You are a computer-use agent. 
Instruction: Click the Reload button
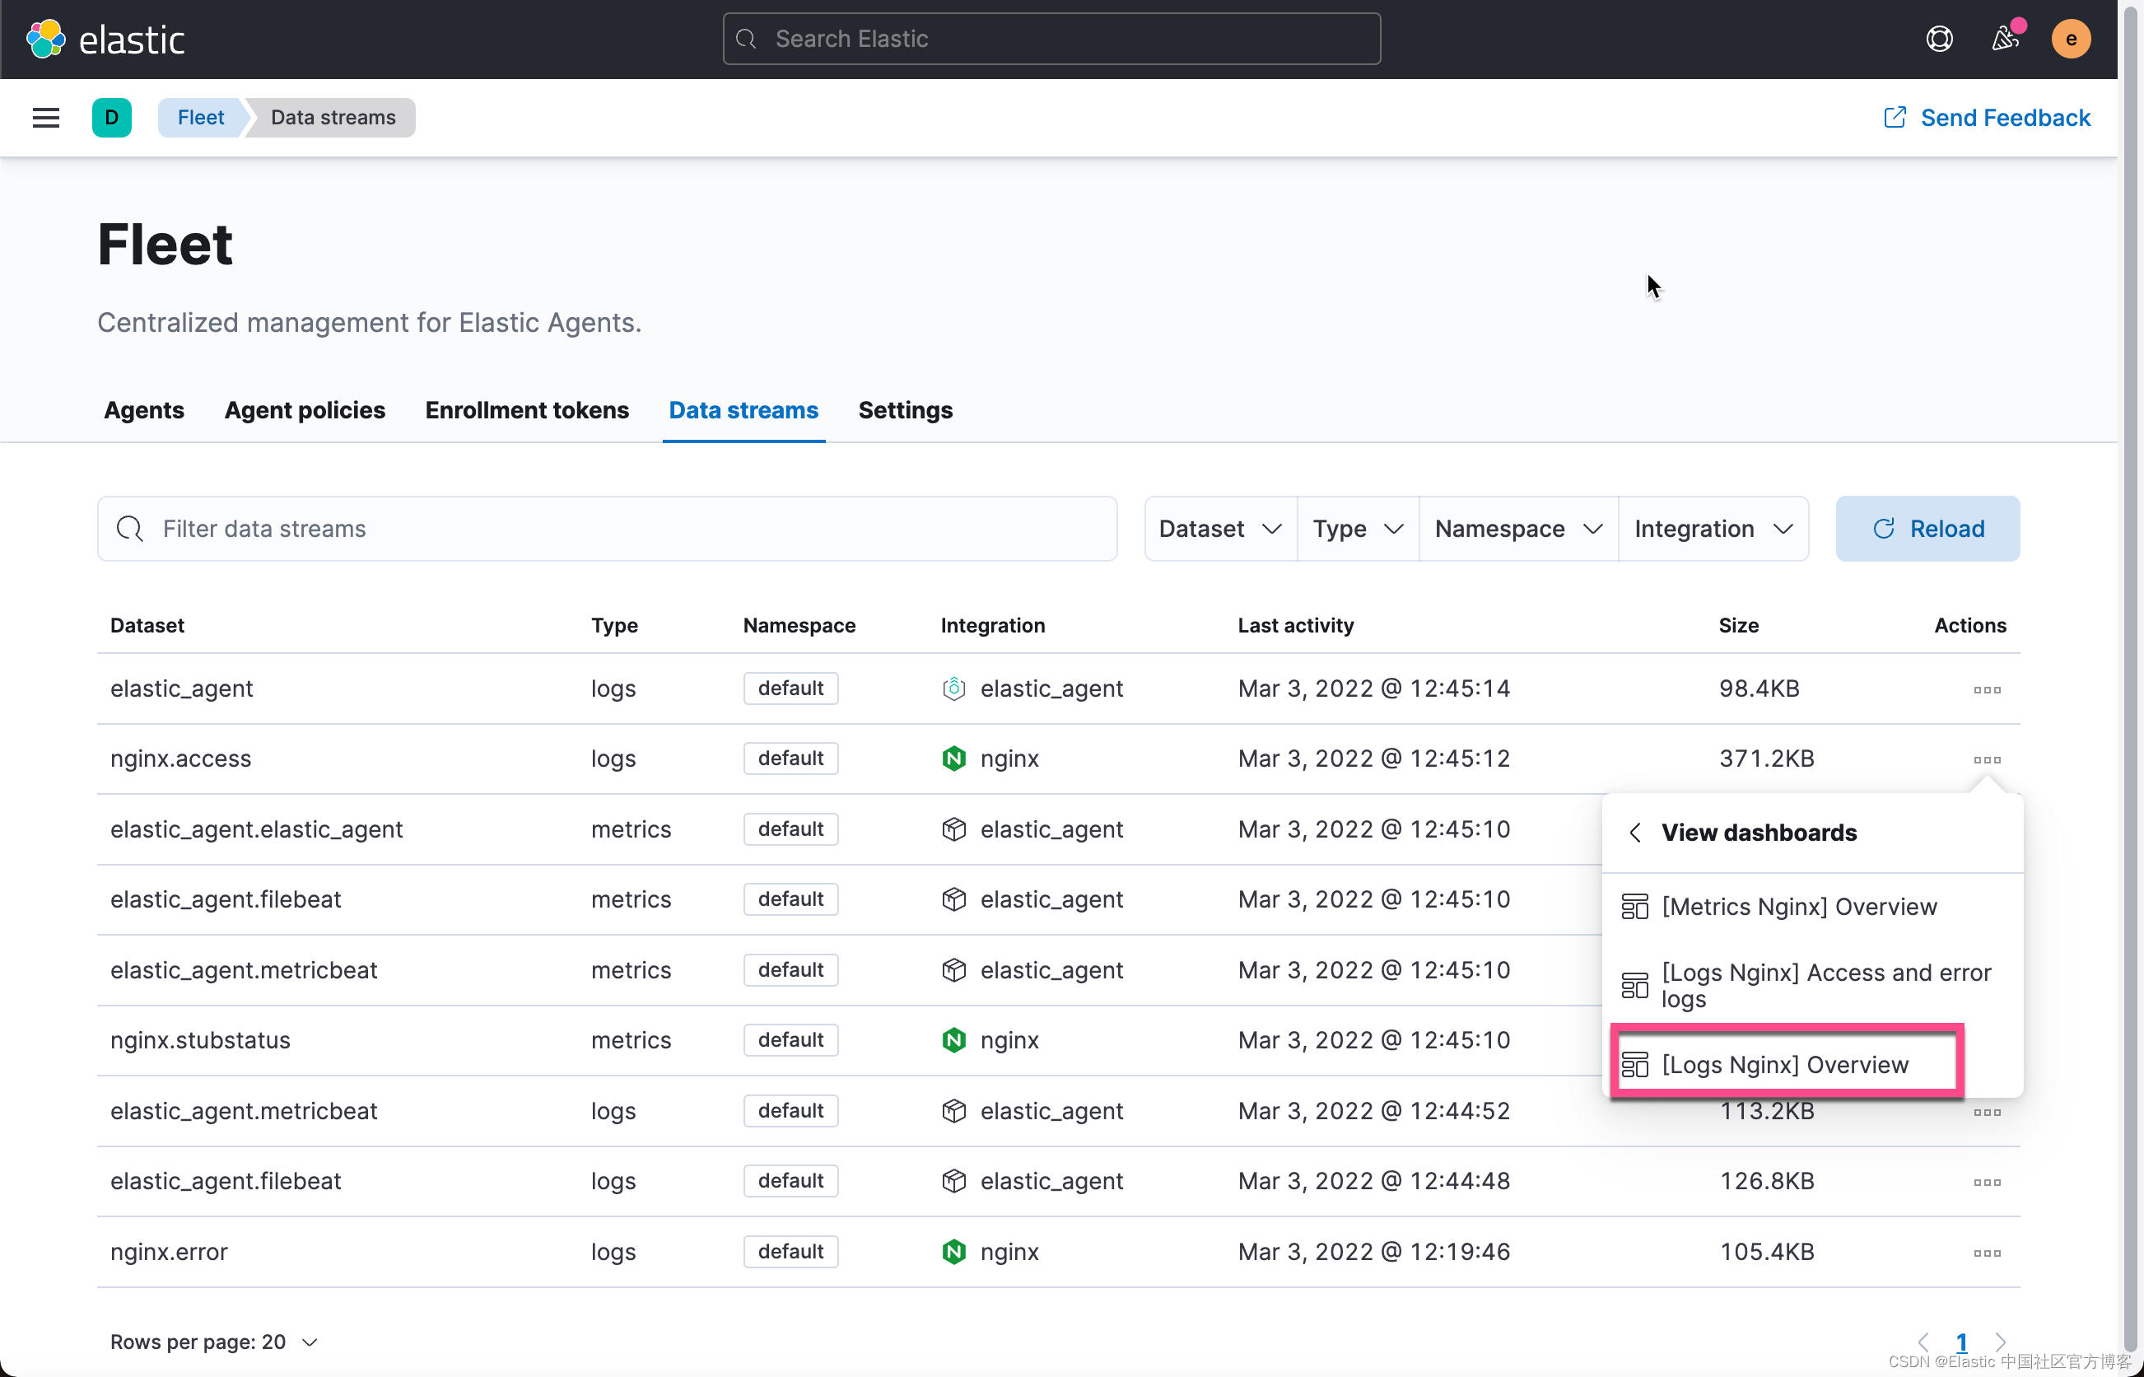click(x=1927, y=529)
